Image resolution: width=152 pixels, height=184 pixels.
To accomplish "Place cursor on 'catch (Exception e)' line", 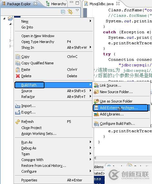I will pyautogui.click(x=127, y=32).
